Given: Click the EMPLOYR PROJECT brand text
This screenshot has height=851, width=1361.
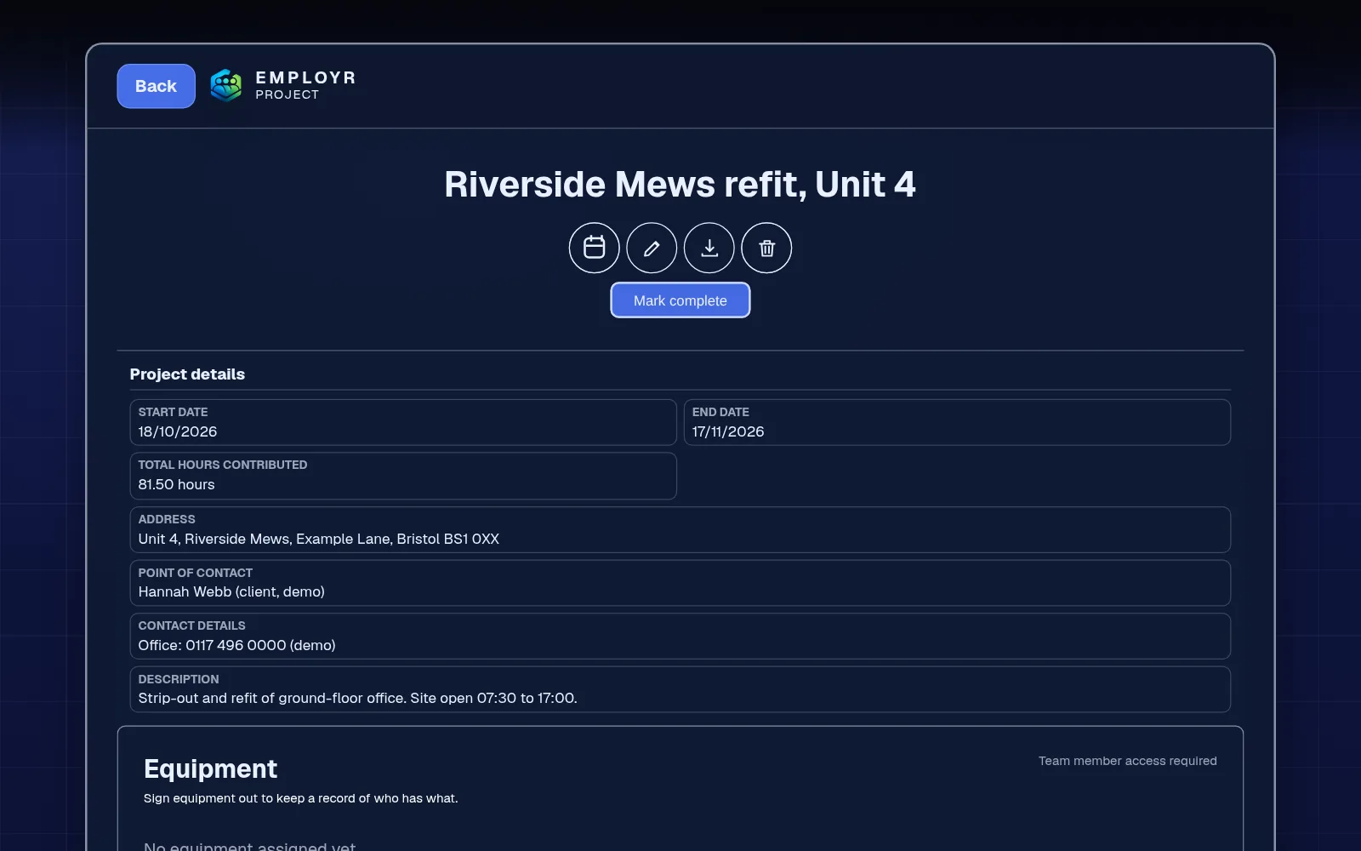Looking at the screenshot, I should point(305,85).
